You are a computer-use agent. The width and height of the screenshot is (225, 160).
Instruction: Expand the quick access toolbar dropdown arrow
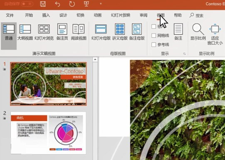pos(101,4)
